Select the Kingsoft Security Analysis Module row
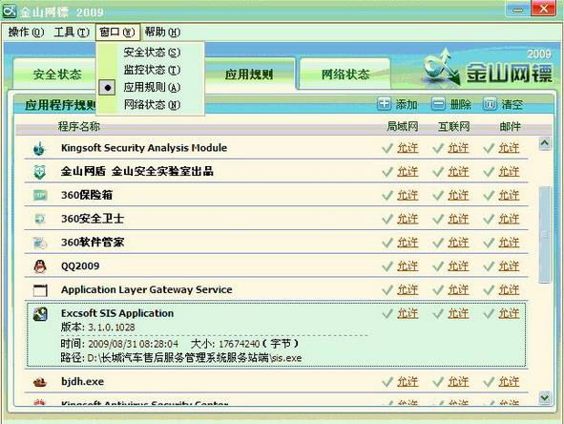 click(276, 148)
